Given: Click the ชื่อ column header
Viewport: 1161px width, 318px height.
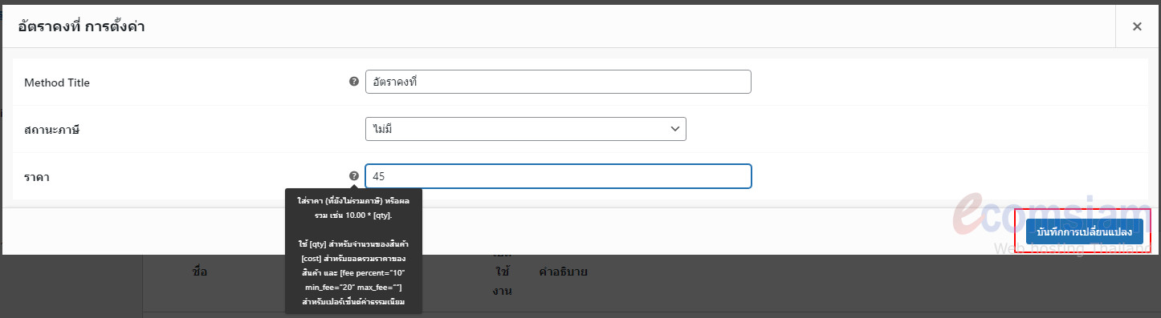Looking at the screenshot, I should click(x=201, y=272).
